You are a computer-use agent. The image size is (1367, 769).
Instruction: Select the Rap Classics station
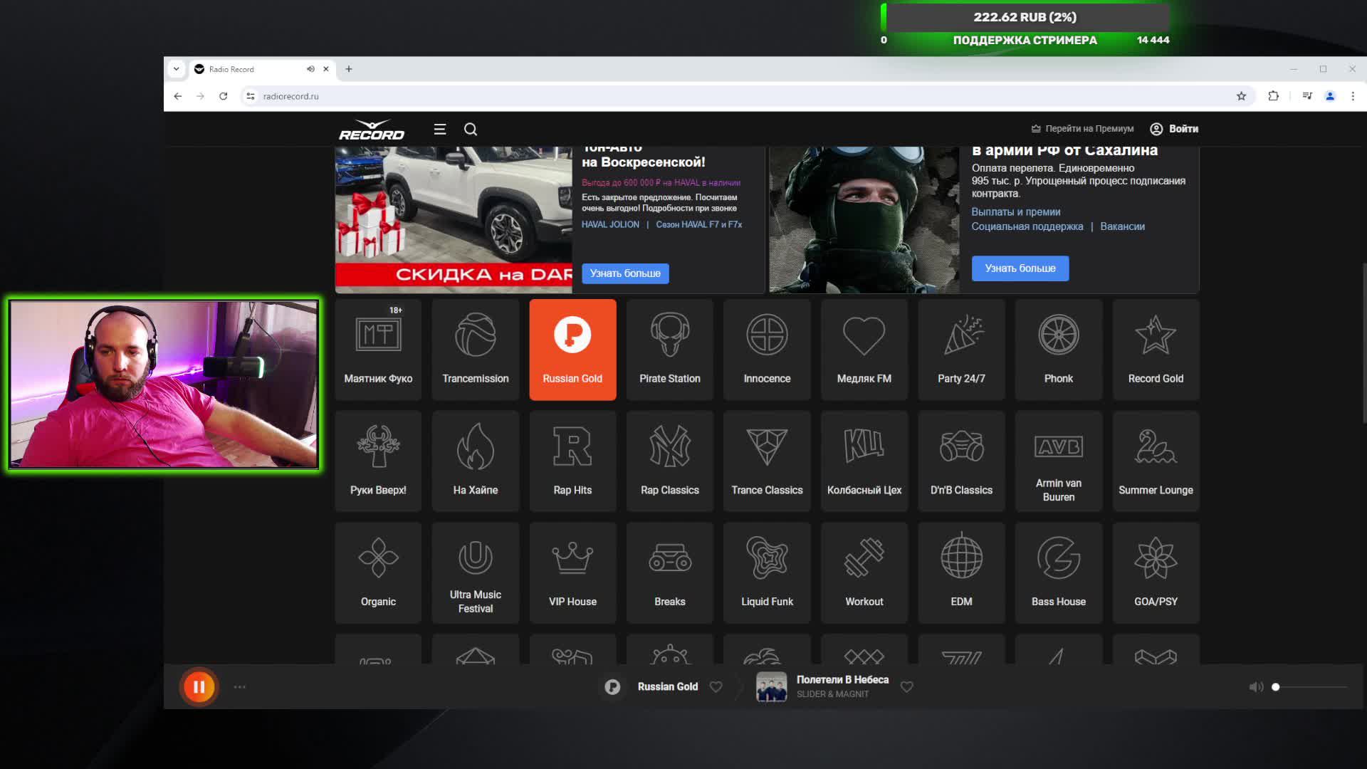pyautogui.click(x=670, y=461)
